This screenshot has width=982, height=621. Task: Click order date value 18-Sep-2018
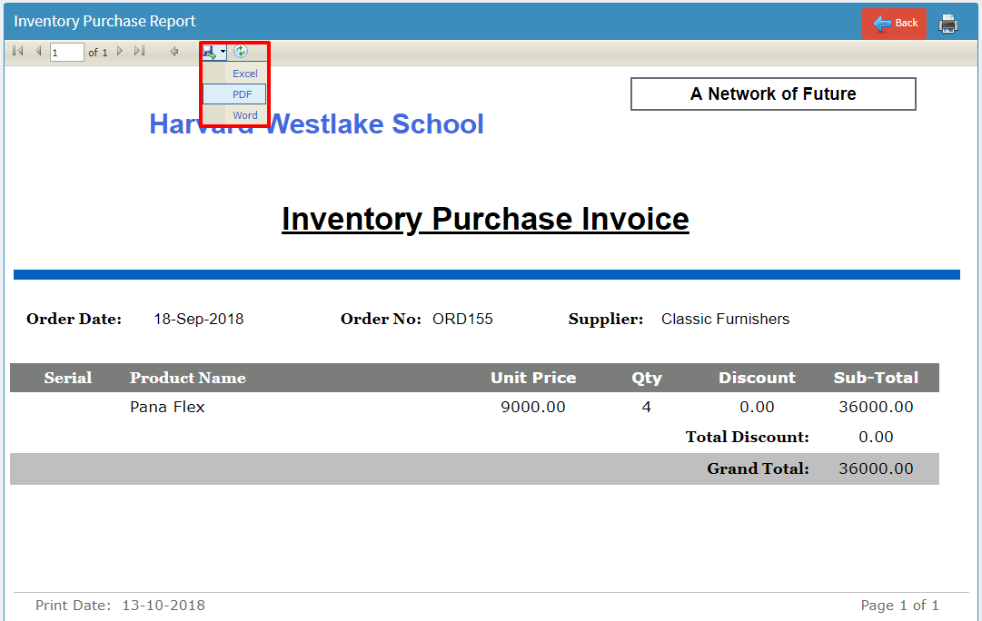199,319
